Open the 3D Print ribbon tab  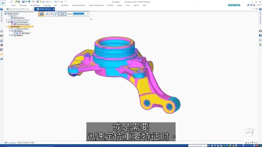click(110, 5)
